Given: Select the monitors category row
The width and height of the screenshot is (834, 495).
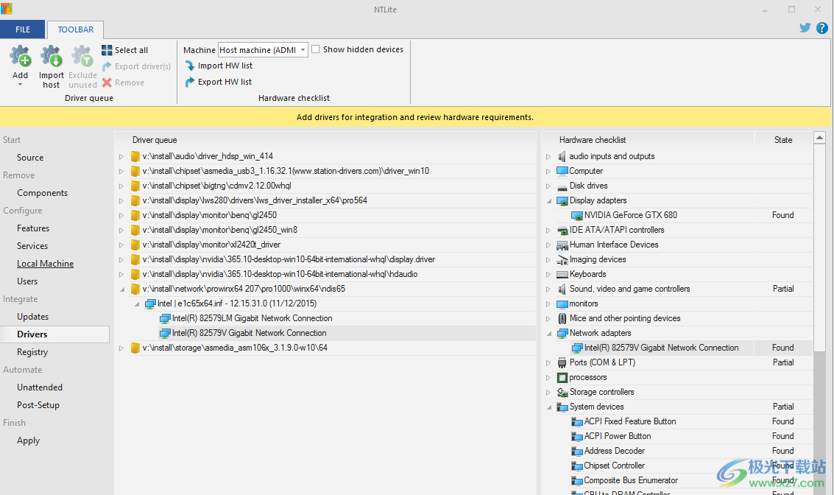Looking at the screenshot, I should tap(677, 304).
